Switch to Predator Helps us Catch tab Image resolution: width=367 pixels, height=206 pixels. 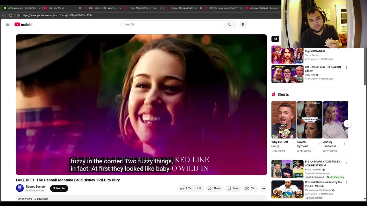[x=183, y=8]
